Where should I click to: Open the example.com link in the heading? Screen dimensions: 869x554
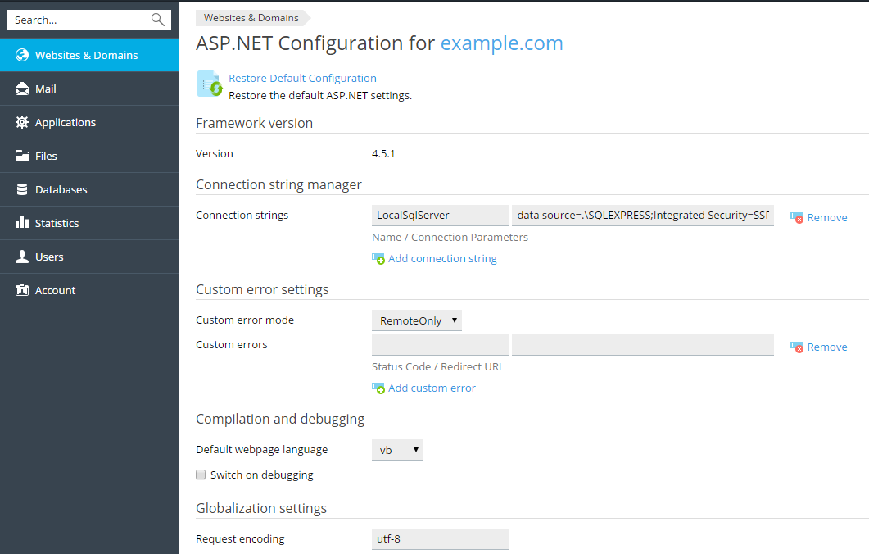[501, 43]
